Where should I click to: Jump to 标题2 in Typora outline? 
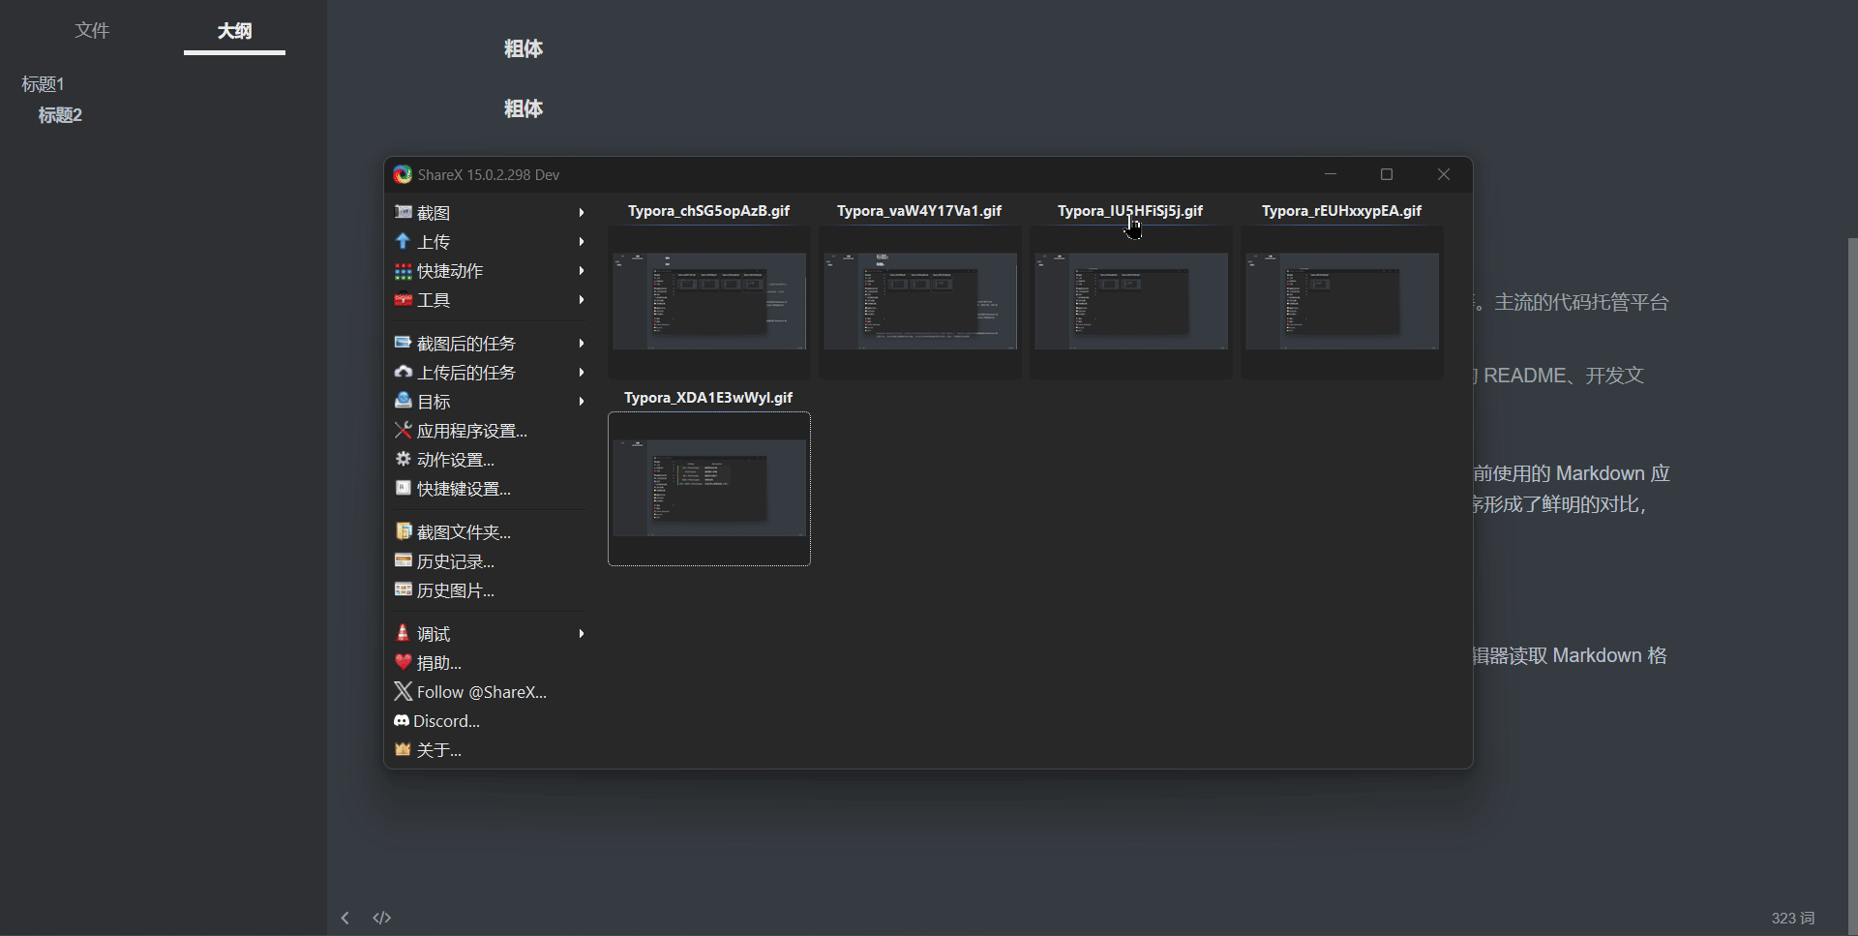coord(60,115)
